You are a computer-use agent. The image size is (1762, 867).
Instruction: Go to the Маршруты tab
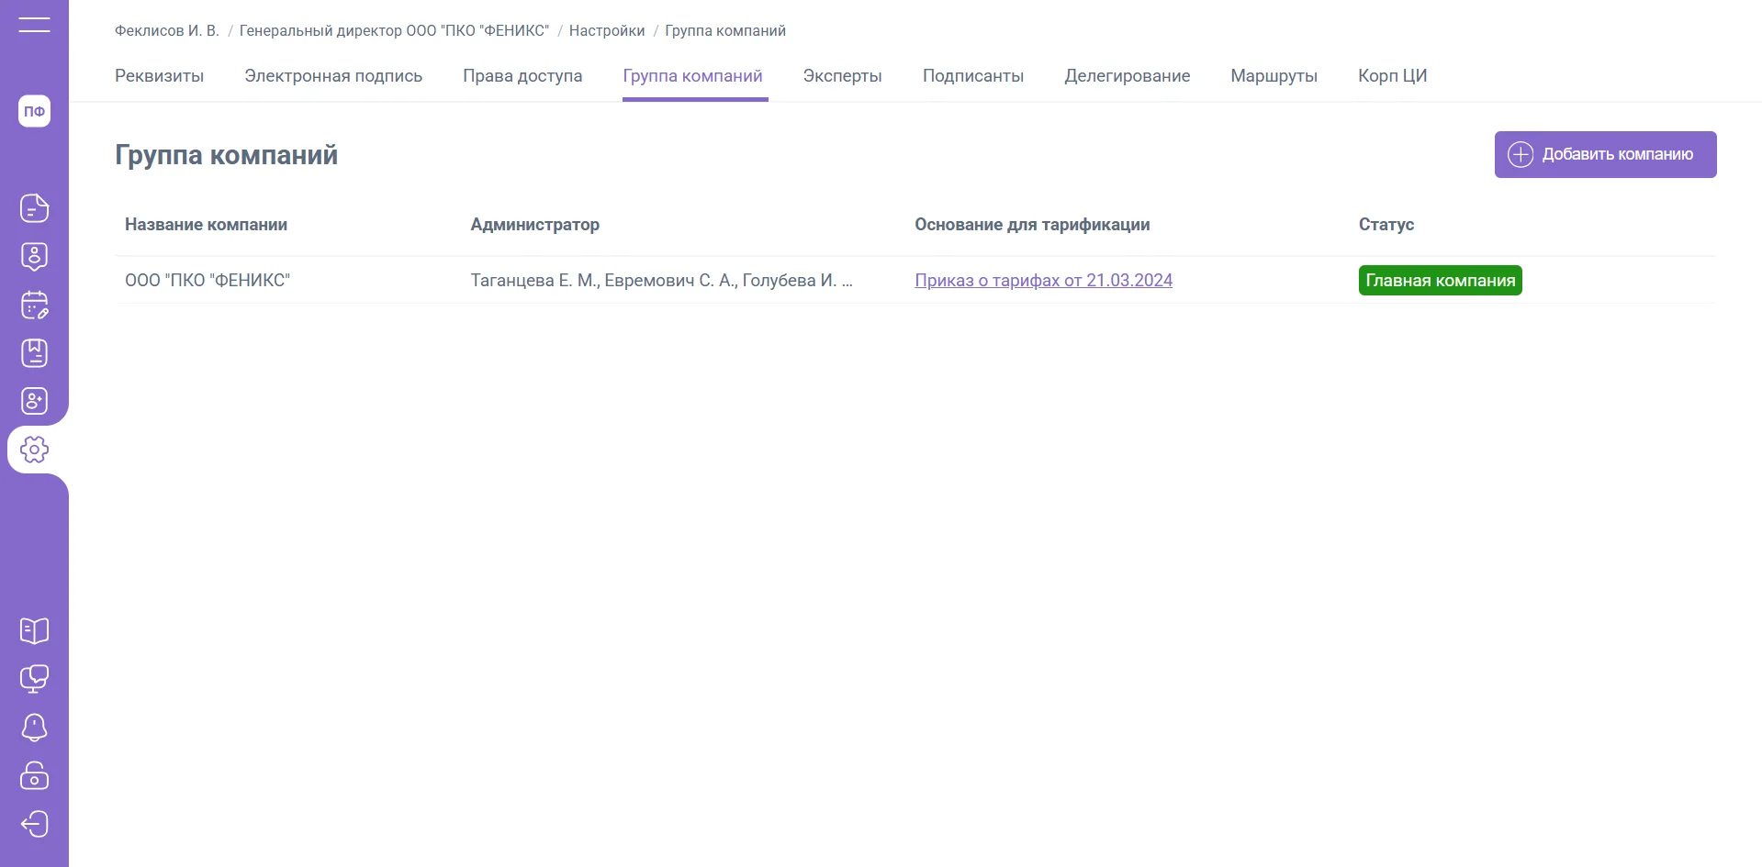[x=1274, y=76]
